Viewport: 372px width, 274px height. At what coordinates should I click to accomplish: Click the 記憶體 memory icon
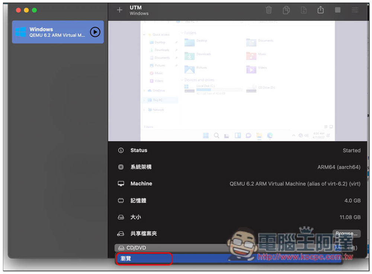(121, 200)
